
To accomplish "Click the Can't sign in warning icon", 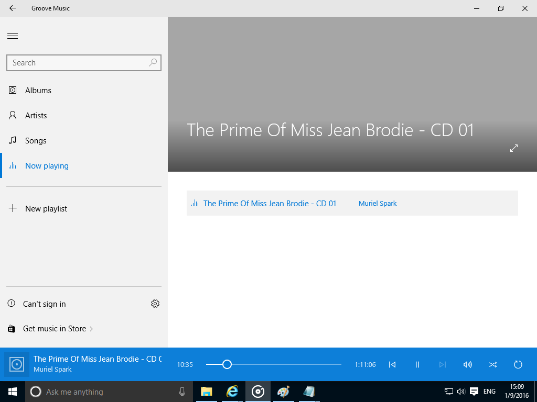I will point(12,303).
